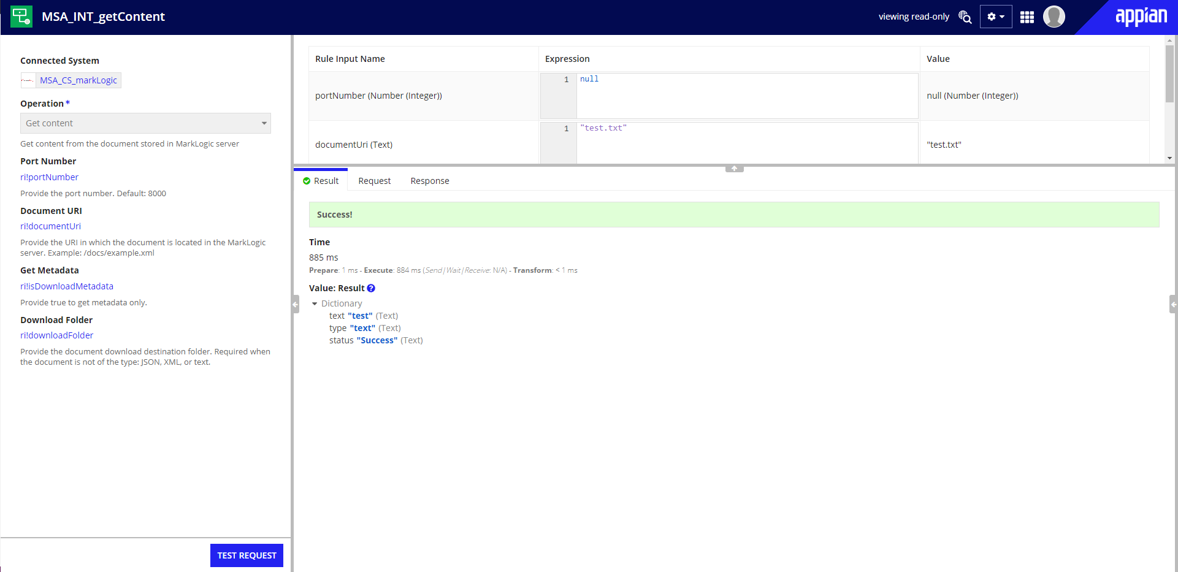
Task: Click the documentUri (Text) row label
Action: coord(354,145)
